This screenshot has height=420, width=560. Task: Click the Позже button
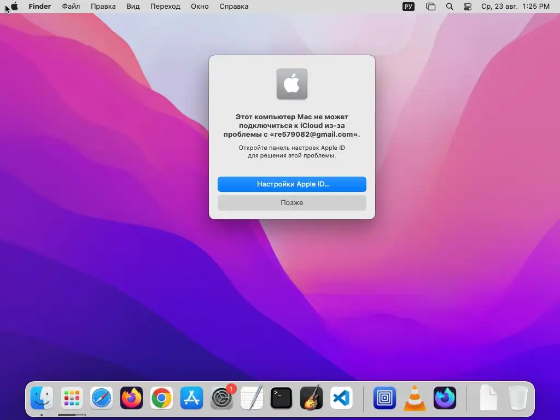292,202
